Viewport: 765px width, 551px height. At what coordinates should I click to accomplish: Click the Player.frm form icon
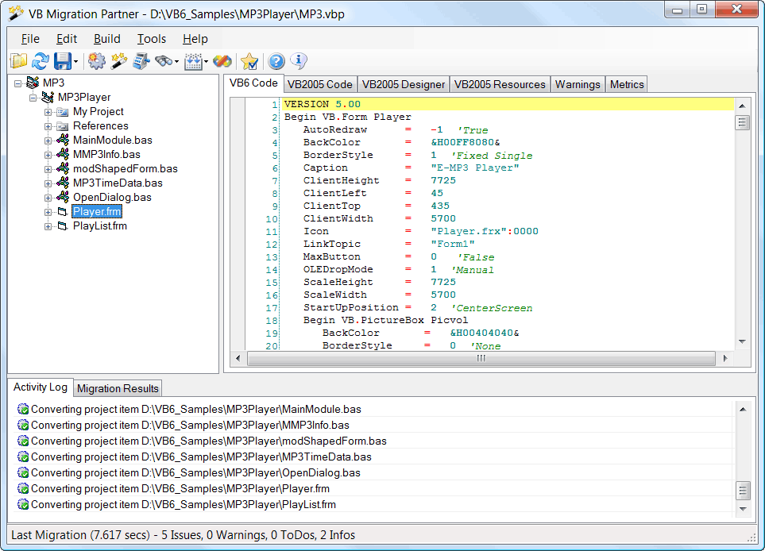point(63,212)
